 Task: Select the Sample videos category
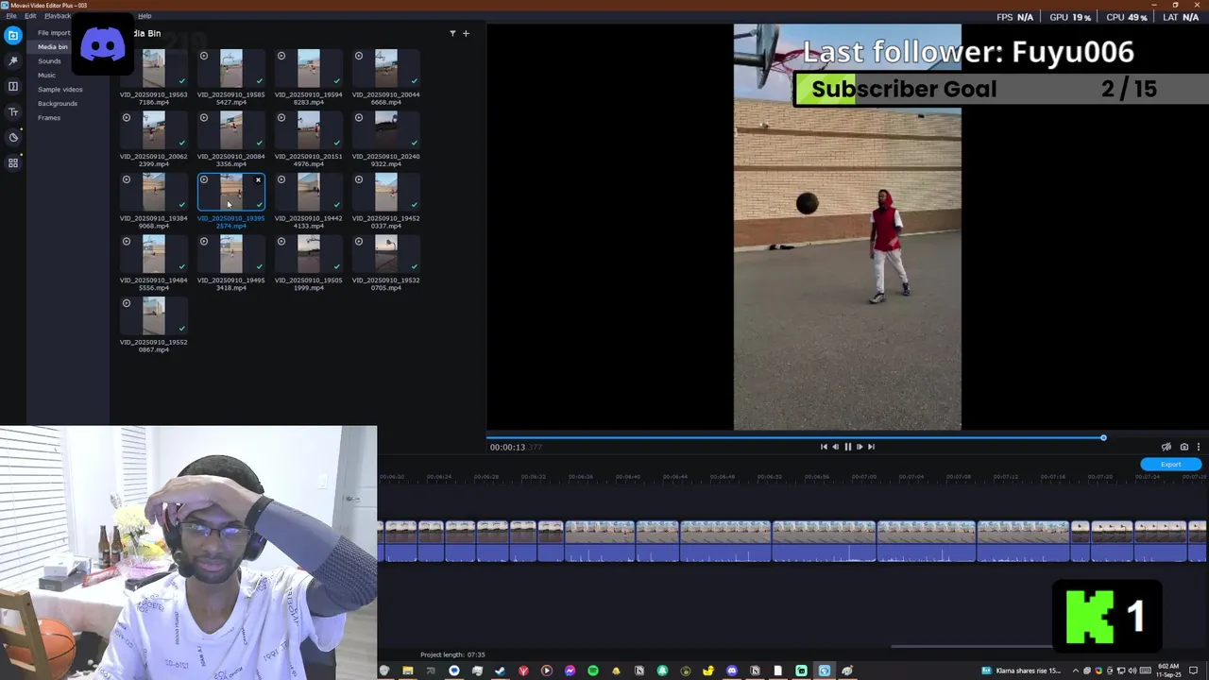point(60,89)
